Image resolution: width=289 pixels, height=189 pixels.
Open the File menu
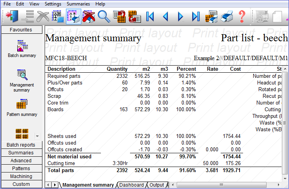point(7,4)
